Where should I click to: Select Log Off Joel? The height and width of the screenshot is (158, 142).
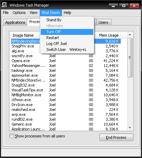tap(67, 44)
